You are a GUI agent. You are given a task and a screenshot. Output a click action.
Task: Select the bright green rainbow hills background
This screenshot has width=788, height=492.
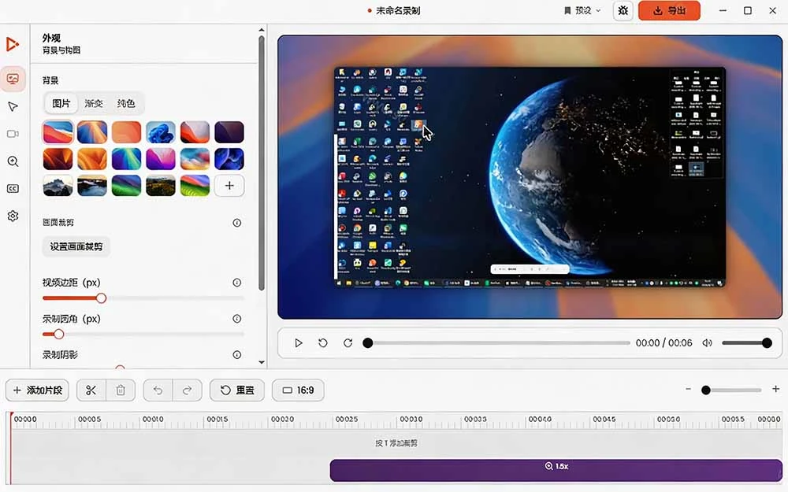click(x=195, y=186)
